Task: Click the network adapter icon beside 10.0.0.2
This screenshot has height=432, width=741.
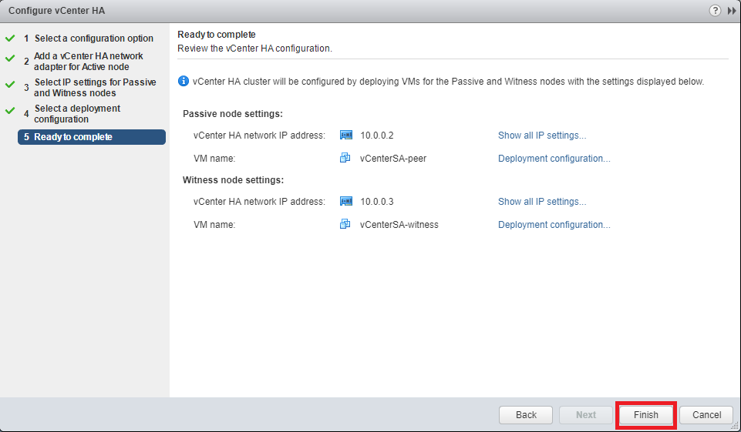Action: coord(346,136)
